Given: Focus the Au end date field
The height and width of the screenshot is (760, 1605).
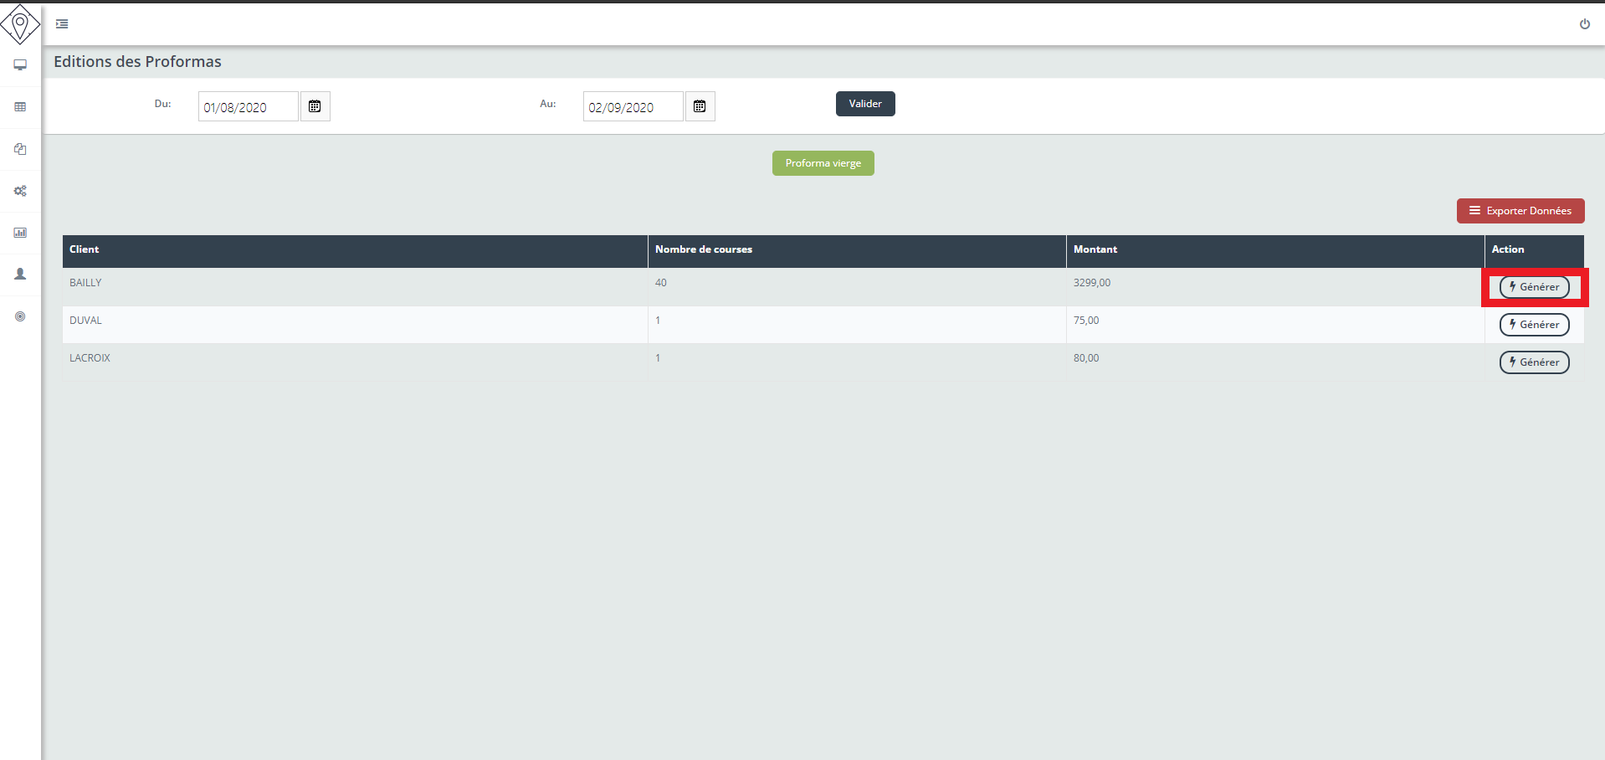Looking at the screenshot, I should (x=633, y=107).
